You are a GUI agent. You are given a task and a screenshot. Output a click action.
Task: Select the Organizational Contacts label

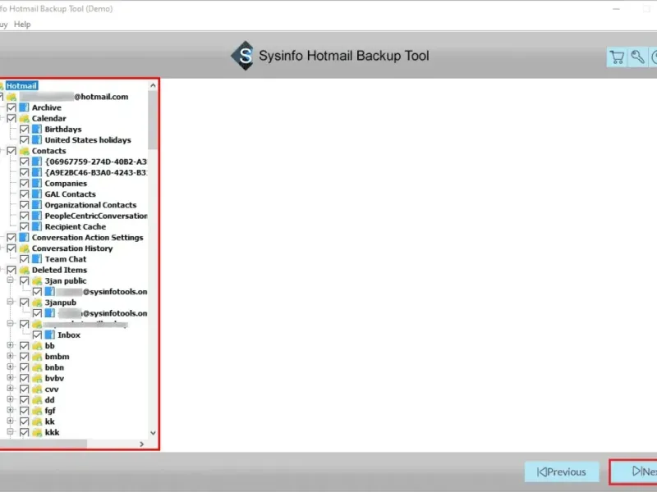(90, 205)
